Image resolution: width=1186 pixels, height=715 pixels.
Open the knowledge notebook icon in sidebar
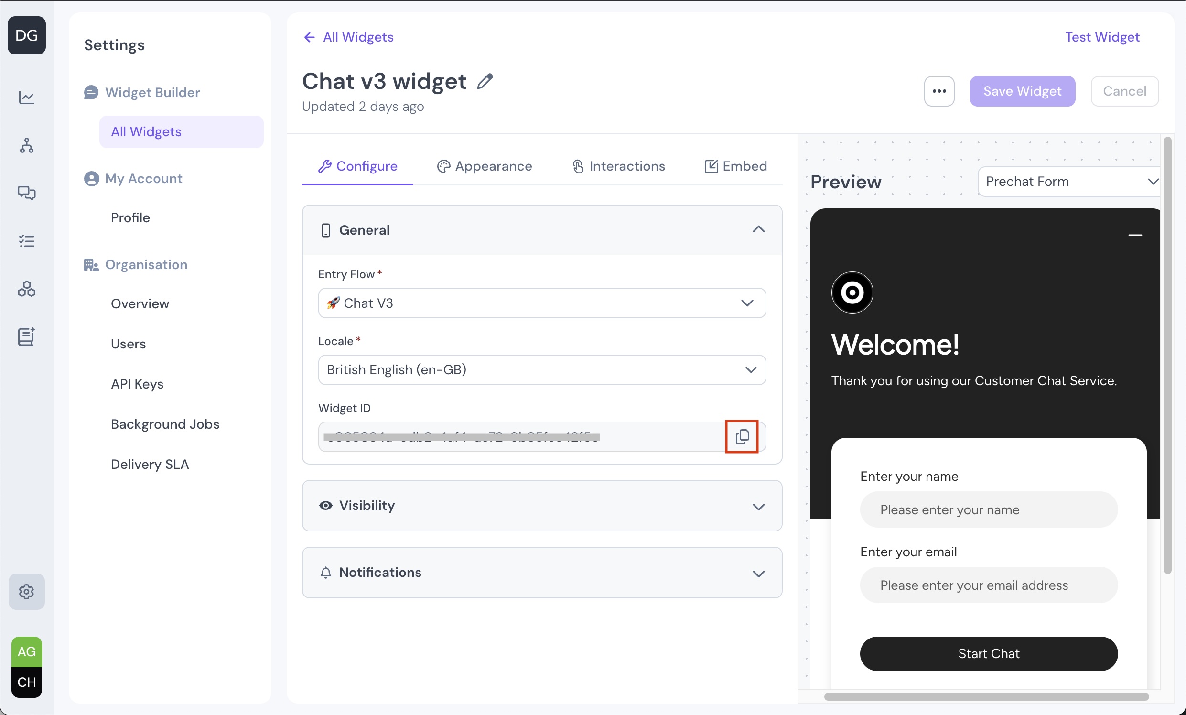pyautogui.click(x=26, y=336)
